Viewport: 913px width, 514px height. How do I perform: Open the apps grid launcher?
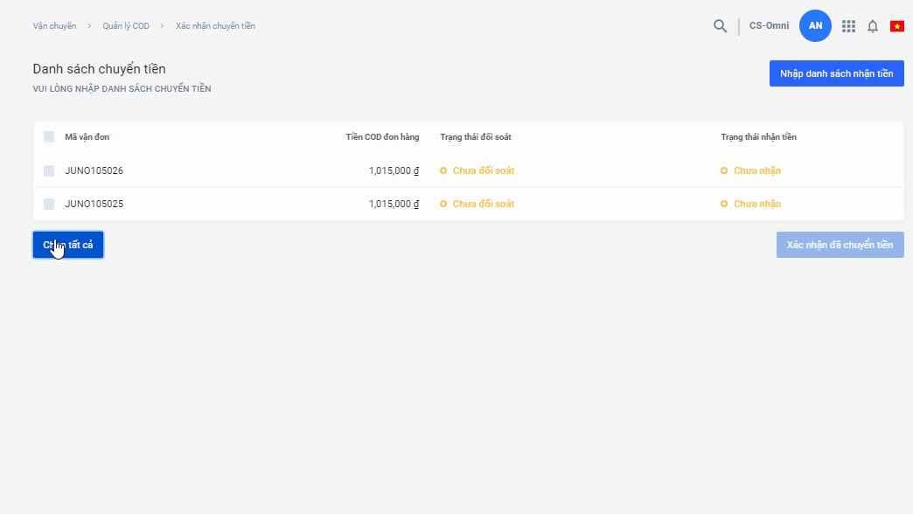pyautogui.click(x=848, y=26)
